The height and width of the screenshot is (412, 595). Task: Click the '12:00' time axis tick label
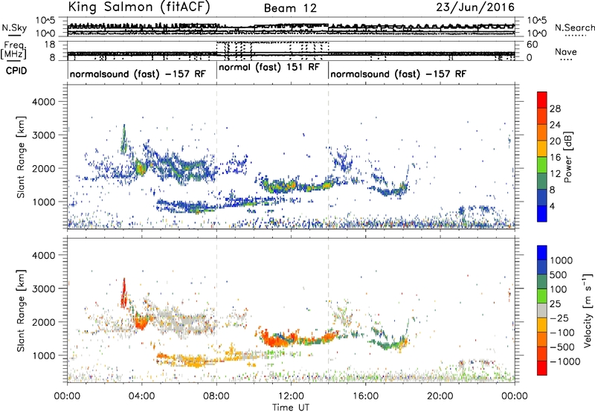291,396
